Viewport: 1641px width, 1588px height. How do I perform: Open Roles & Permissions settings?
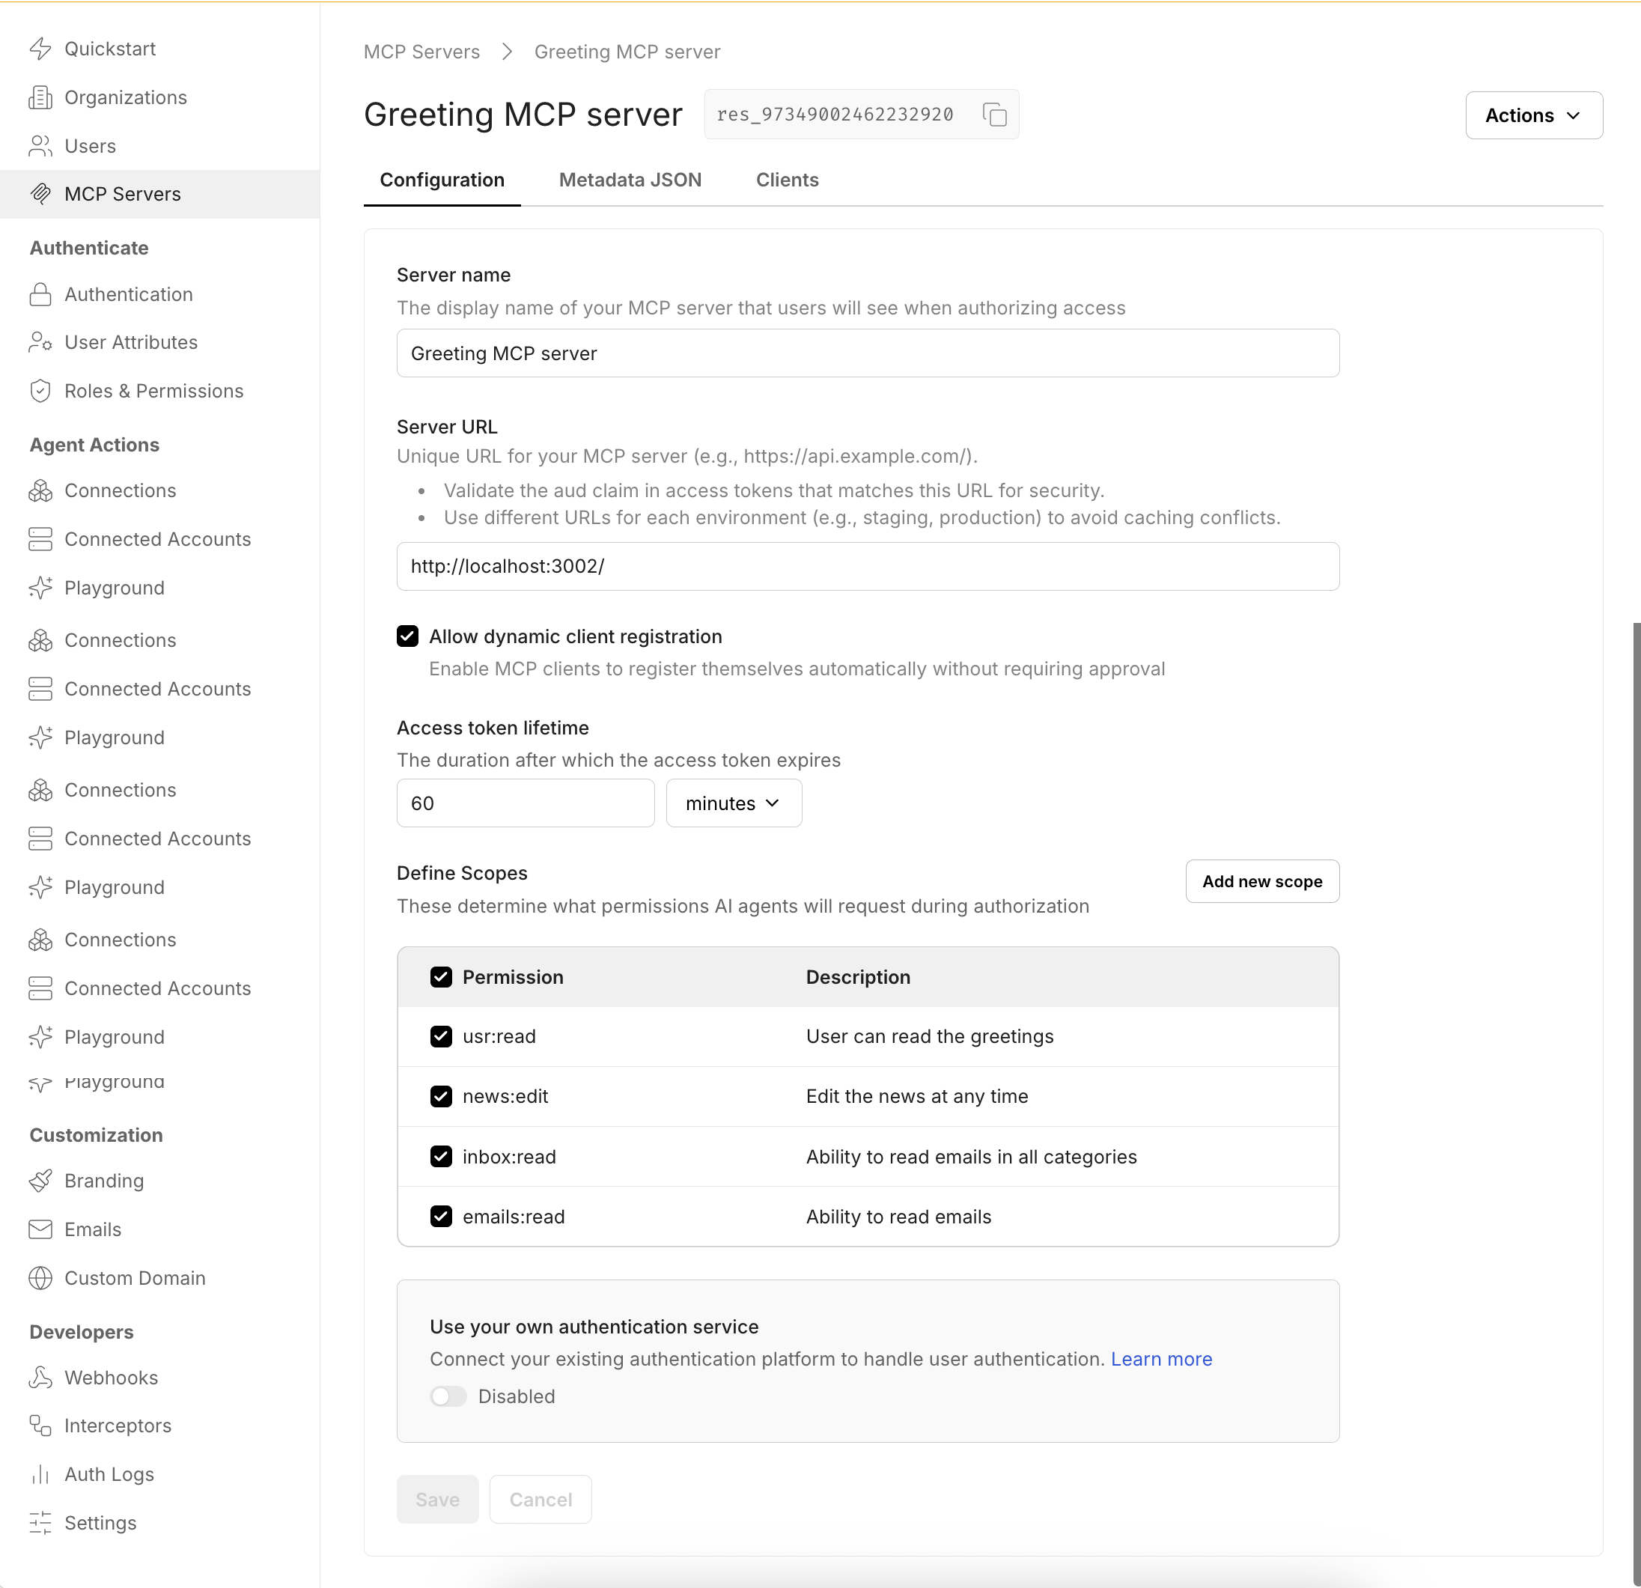154,390
